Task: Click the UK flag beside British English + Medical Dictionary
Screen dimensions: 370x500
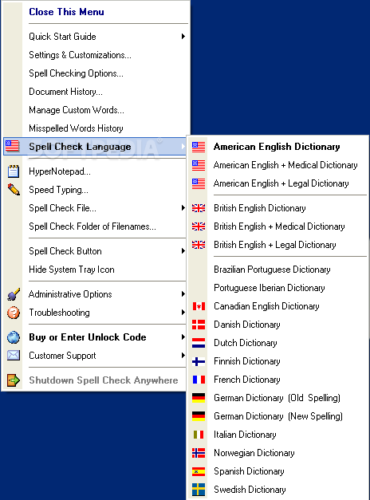Action: point(199,226)
